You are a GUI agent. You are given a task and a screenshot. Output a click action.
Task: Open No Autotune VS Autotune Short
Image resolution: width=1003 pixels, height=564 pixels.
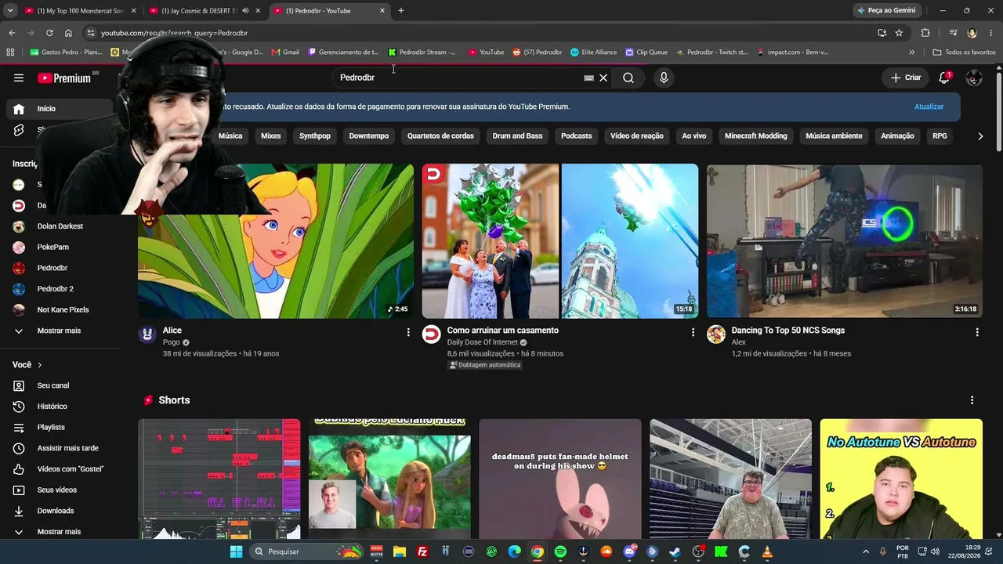pyautogui.click(x=901, y=479)
